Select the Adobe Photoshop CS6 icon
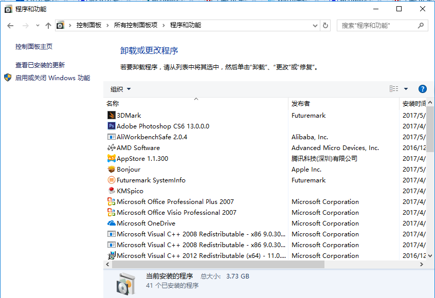The width and height of the screenshot is (435, 298). tap(111, 126)
